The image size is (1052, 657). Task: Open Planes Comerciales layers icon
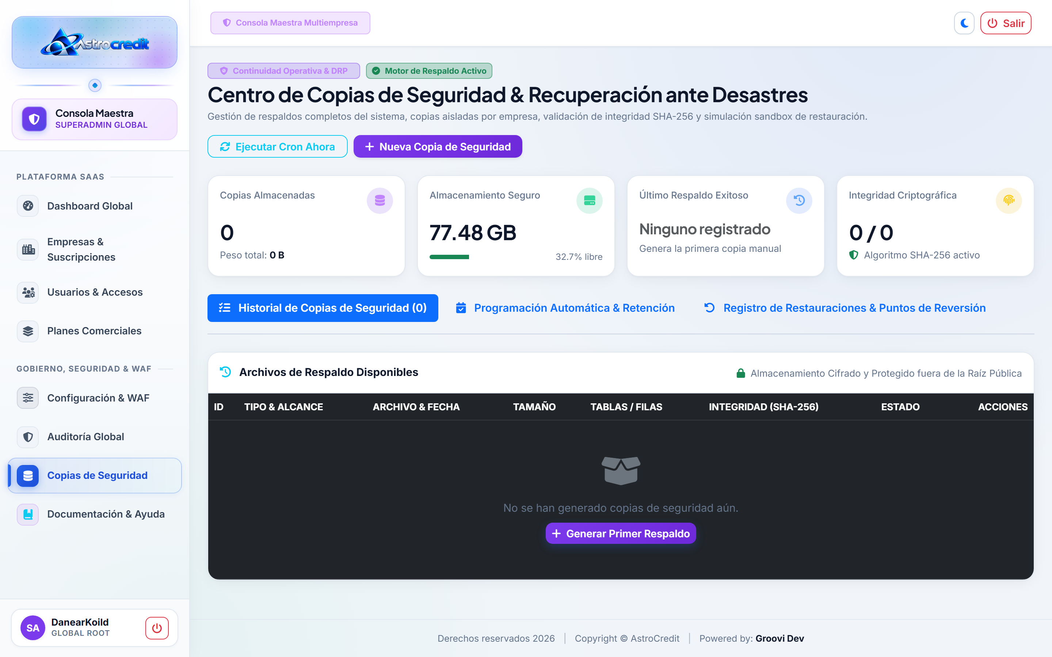click(x=28, y=331)
